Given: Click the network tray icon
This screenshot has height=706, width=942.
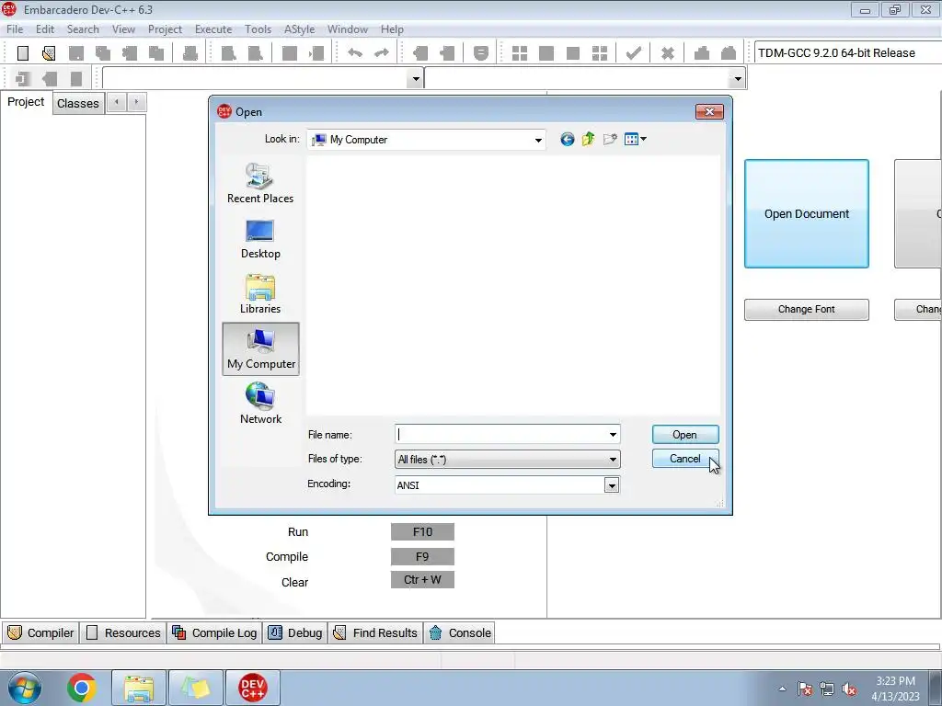Looking at the screenshot, I should [827, 689].
